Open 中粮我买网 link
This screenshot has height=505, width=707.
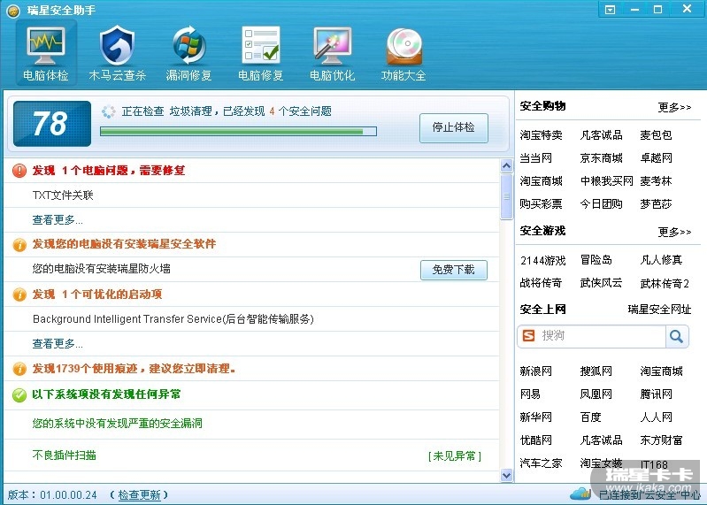pyautogui.click(x=606, y=181)
